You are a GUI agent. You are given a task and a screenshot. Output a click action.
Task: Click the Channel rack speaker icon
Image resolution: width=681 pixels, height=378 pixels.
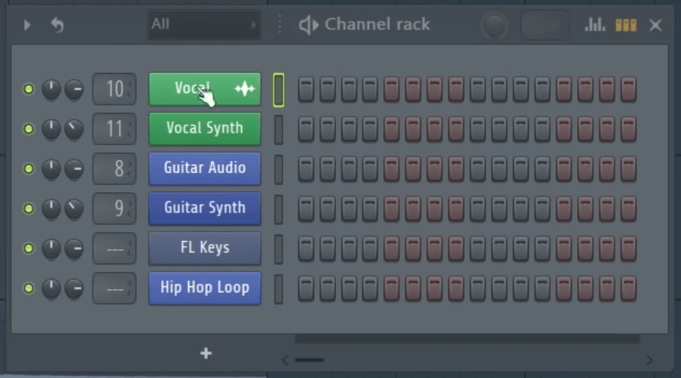(308, 25)
